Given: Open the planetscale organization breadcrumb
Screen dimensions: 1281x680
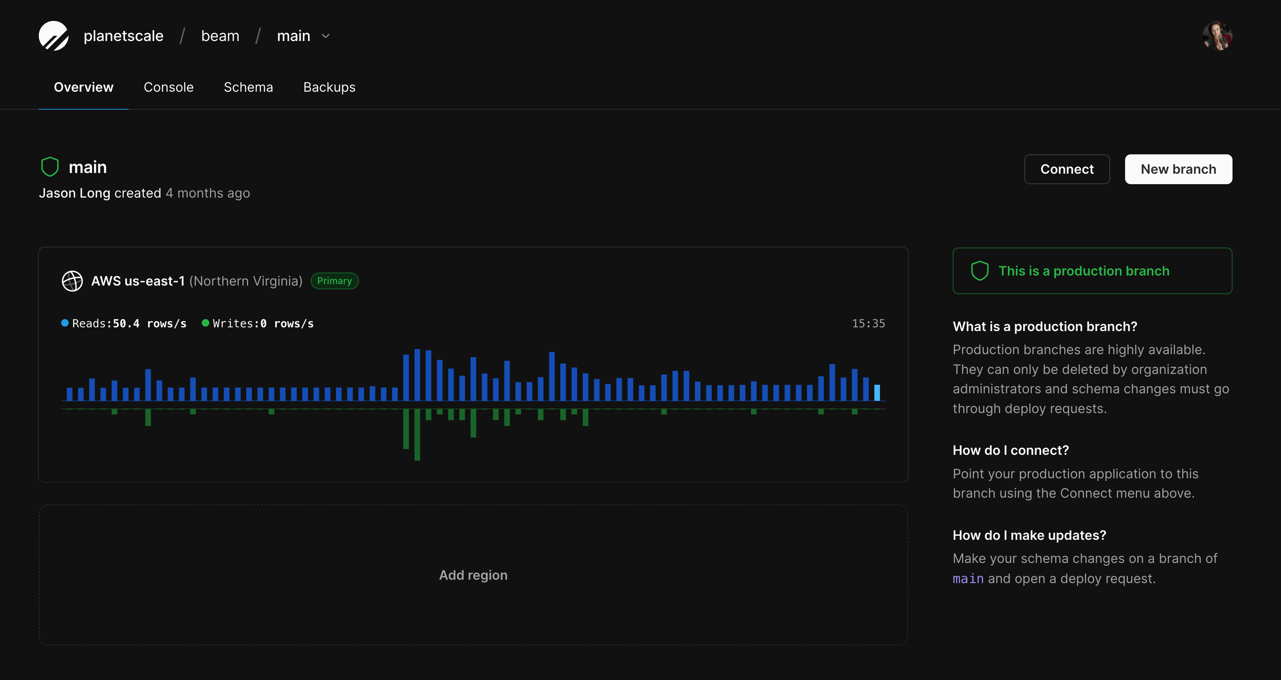Looking at the screenshot, I should (x=123, y=36).
